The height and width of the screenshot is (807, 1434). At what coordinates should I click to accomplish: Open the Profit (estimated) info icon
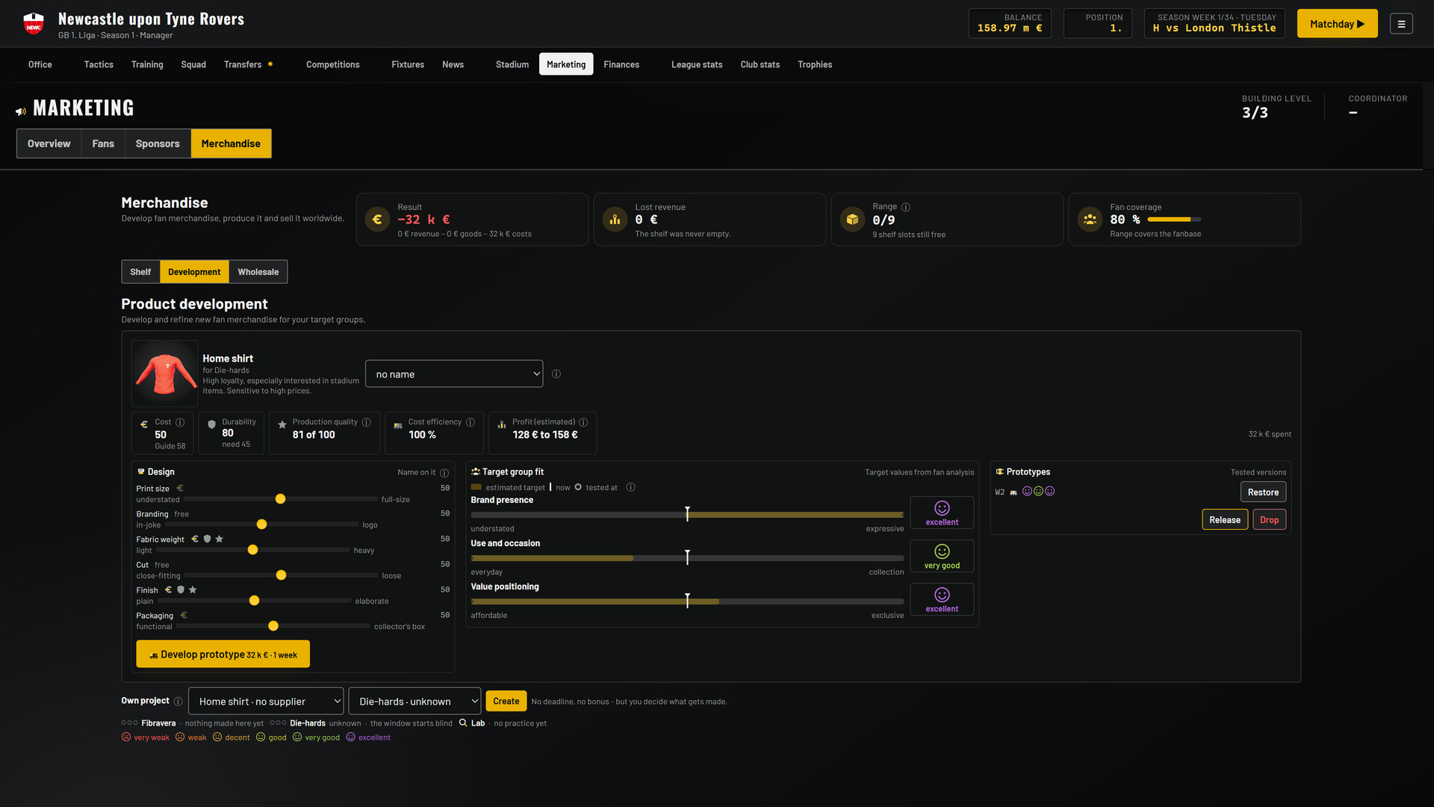coord(583,422)
